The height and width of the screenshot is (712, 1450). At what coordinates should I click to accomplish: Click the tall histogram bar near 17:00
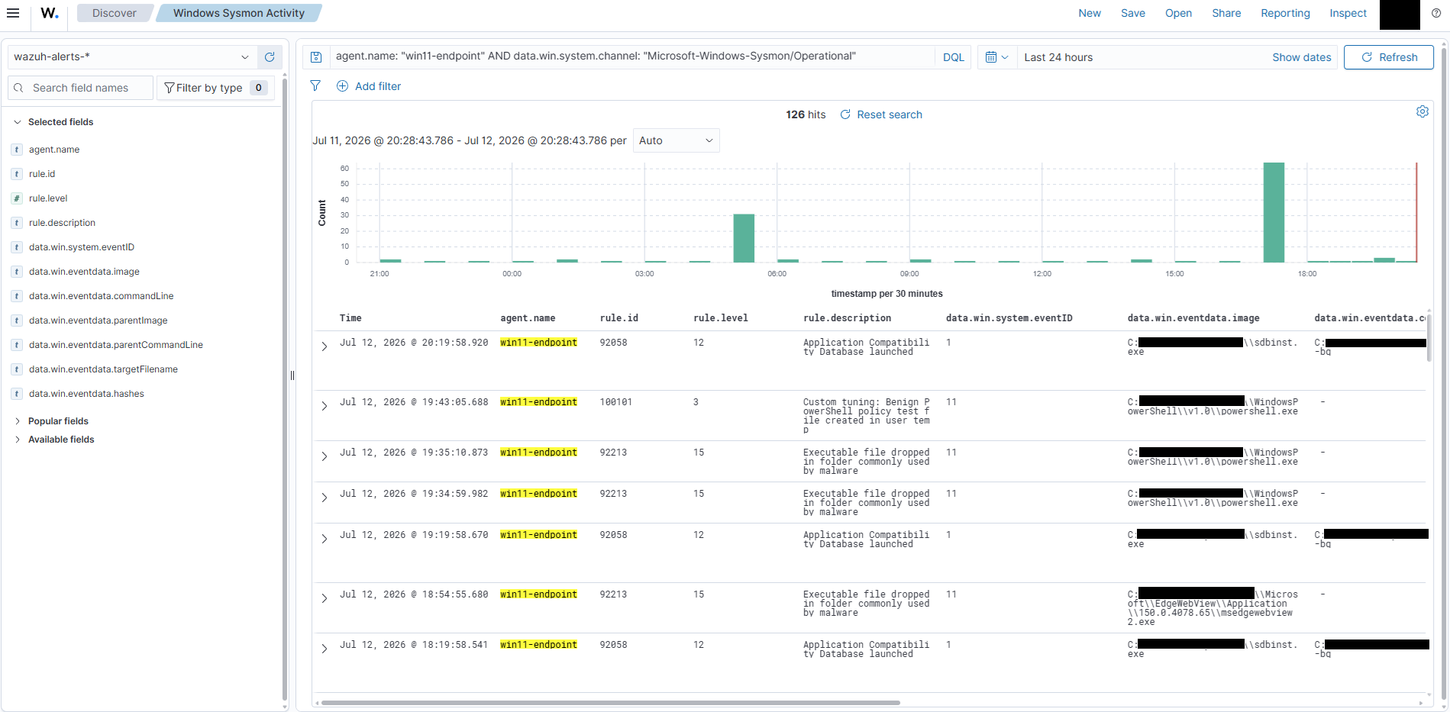coord(1274,212)
